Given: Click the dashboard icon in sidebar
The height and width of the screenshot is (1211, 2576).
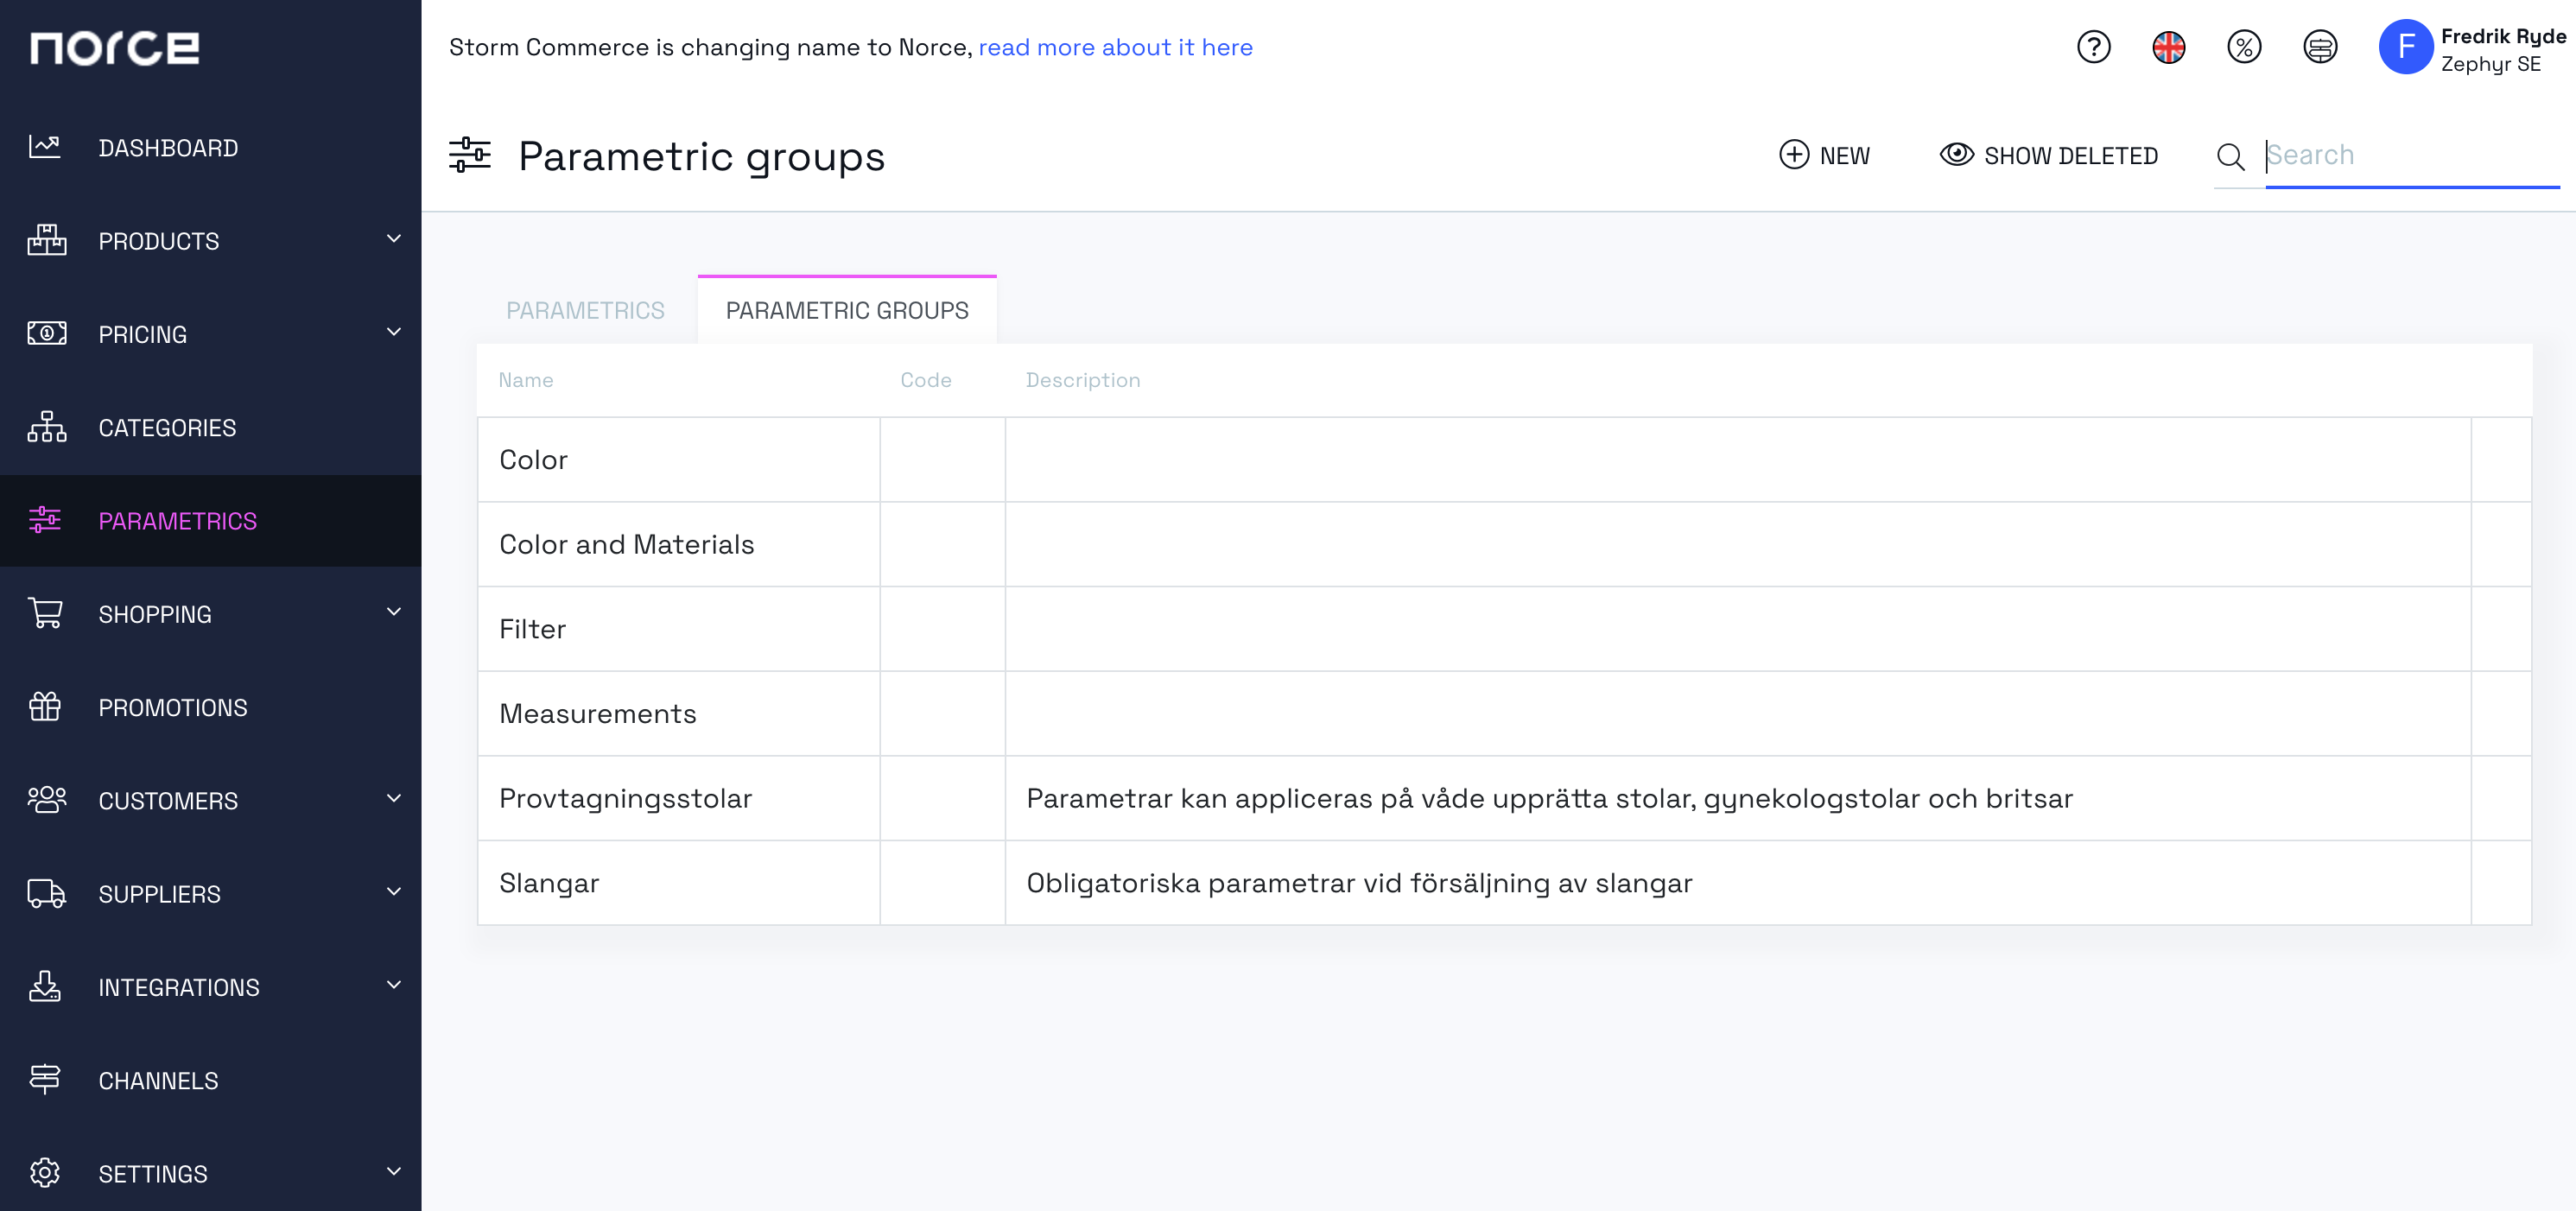Looking at the screenshot, I should [44, 146].
